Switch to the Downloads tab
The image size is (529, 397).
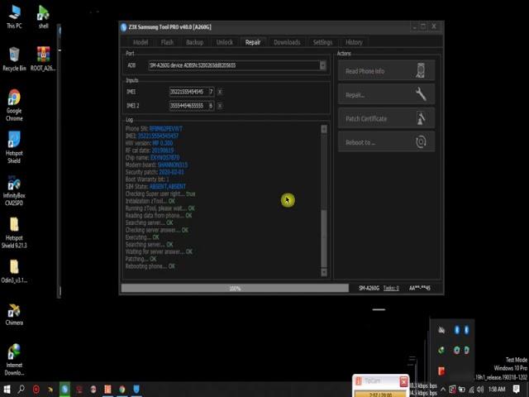[x=287, y=42]
